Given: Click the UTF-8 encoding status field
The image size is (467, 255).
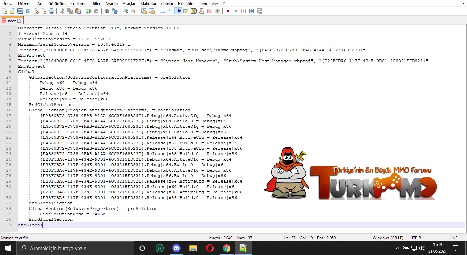Looking at the screenshot, I should (x=415, y=238).
